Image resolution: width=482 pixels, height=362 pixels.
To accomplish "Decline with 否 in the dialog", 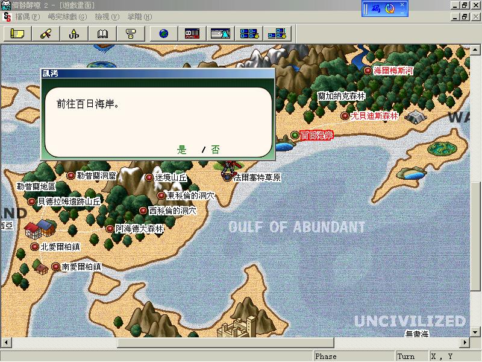I will click(216, 150).
